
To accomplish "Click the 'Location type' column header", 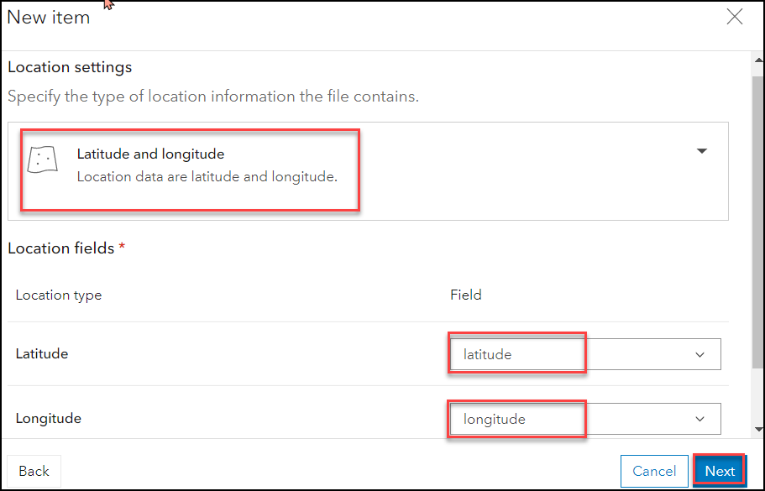I will tap(59, 295).
